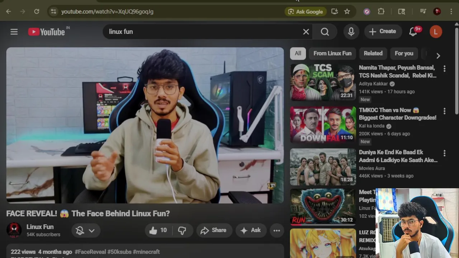Image resolution: width=459 pixels, height=258 pixels.
Task: Click #50ksubs hashtag
Action: [119, 252]
